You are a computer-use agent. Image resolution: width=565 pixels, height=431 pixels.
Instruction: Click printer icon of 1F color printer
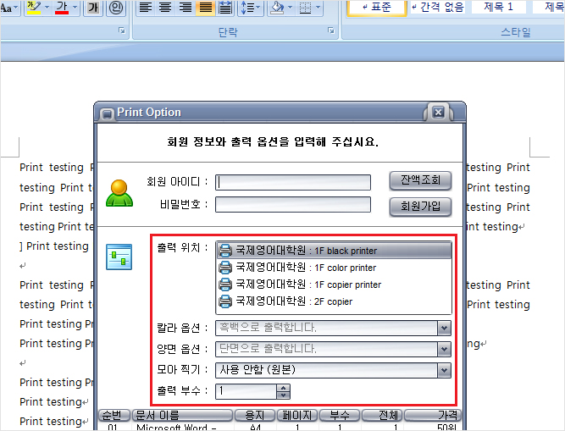coord(225,268)
